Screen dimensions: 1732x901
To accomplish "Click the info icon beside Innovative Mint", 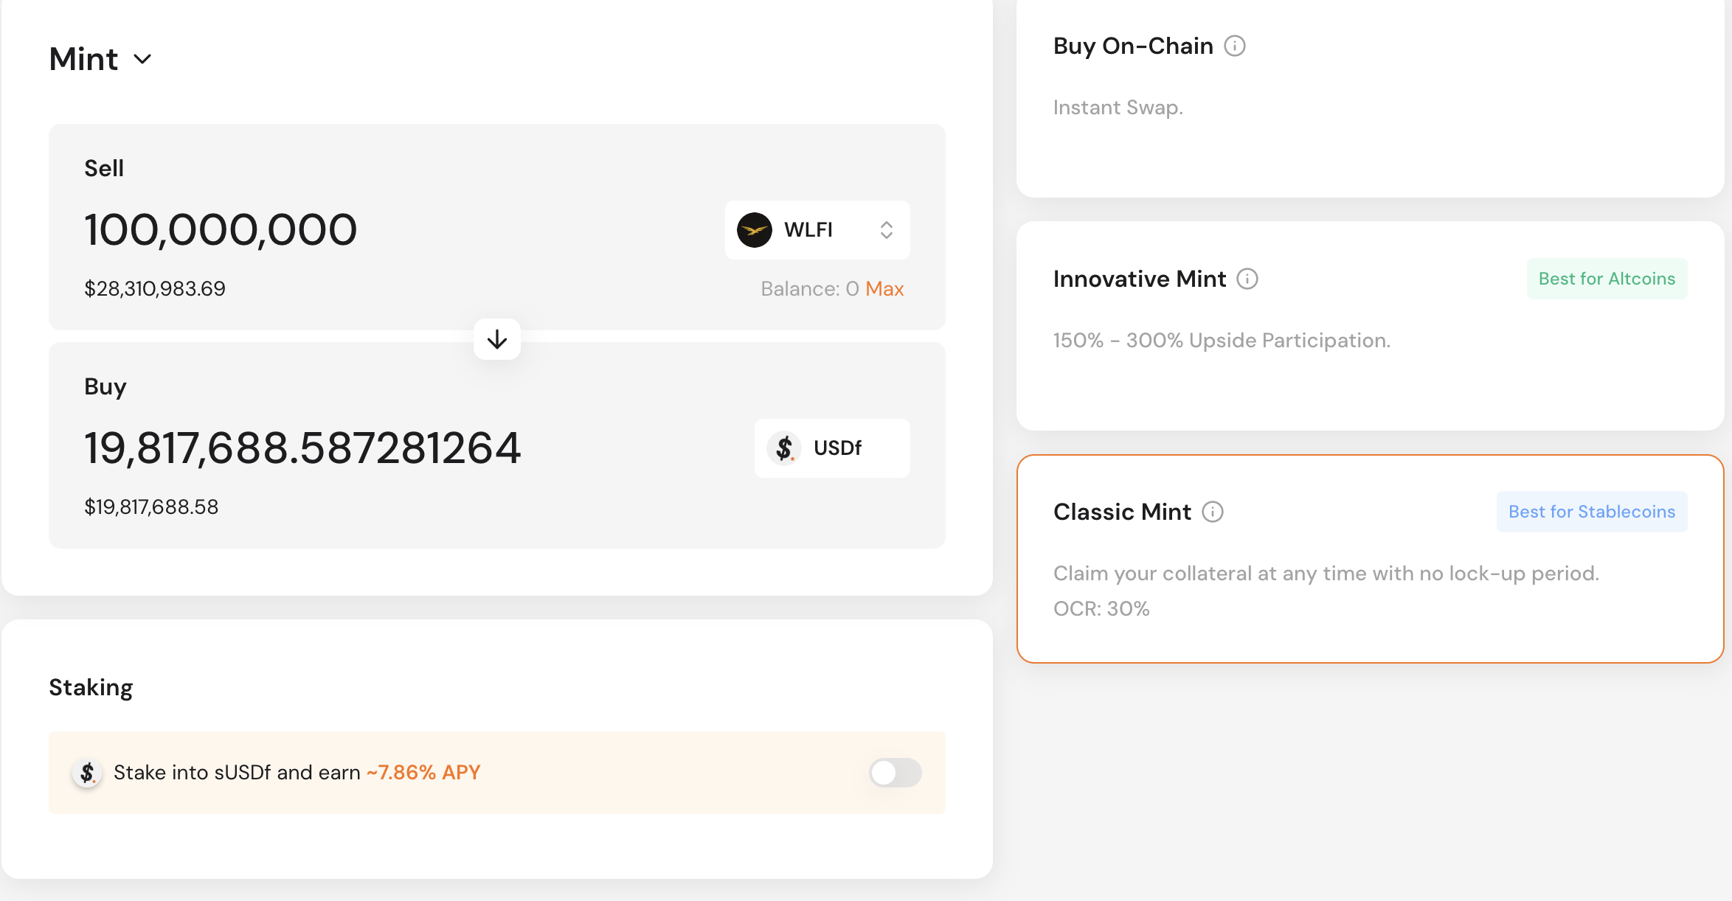I will coord(1247,279).
